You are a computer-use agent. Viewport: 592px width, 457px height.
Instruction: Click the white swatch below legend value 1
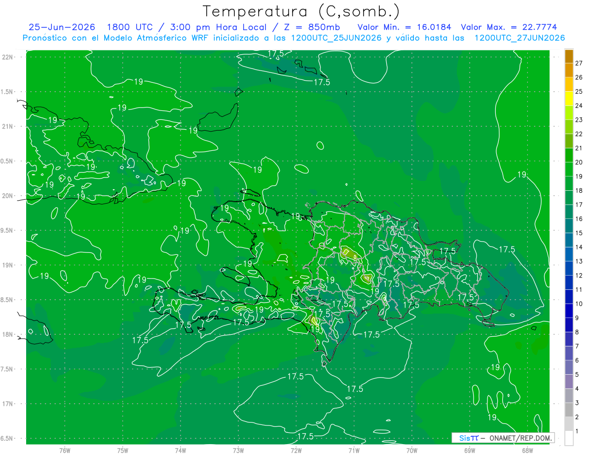click(x=569, y=438)
